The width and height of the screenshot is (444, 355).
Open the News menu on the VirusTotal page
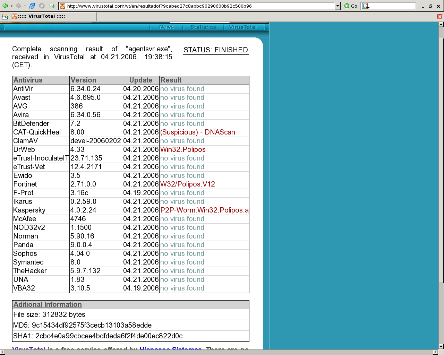(166, 27)
